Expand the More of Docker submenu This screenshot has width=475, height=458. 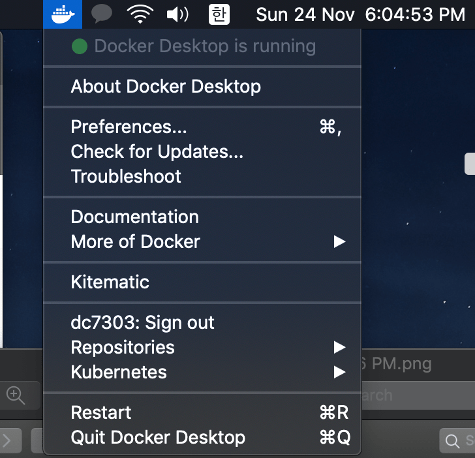pos(202,241)
